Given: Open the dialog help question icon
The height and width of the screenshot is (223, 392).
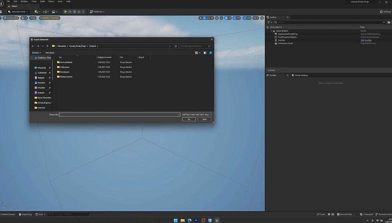Looking at the screenshot, I should tap(211, 53).
